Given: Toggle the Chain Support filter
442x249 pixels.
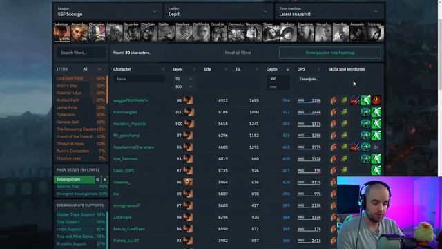Looking at the screenshot, I should tap(81, 229).
